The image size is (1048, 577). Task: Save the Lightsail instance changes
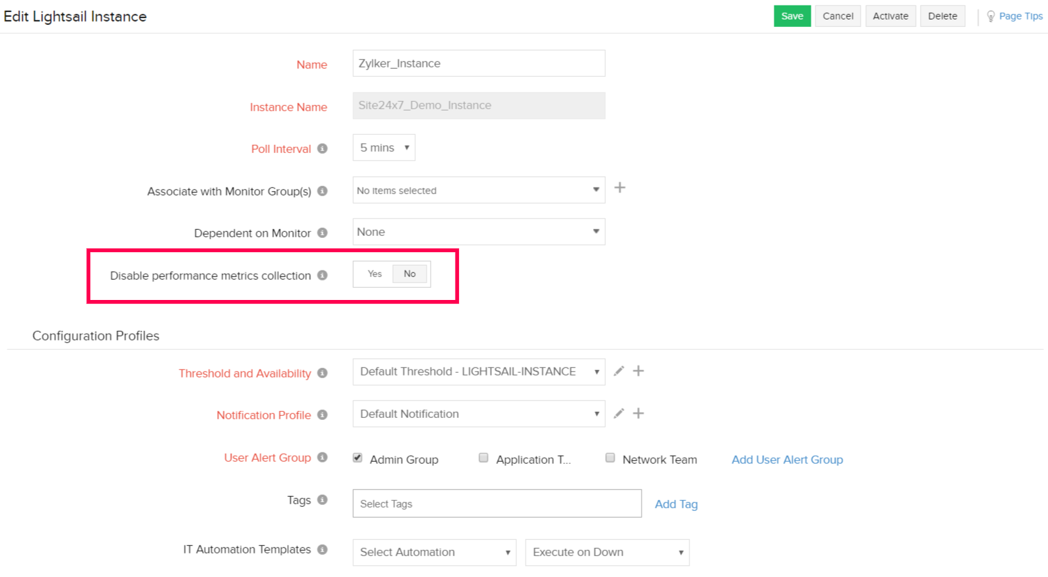(792, 16)
